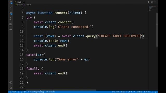This screenshot has height=93, width=166.
Task: Click line number 22 in the gutter
Action: point(22,87)
